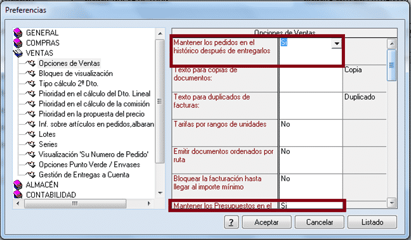Click the tree panel vertical scrollbar thumb
The image size is (411, 240).
click(x=160, y=101)
